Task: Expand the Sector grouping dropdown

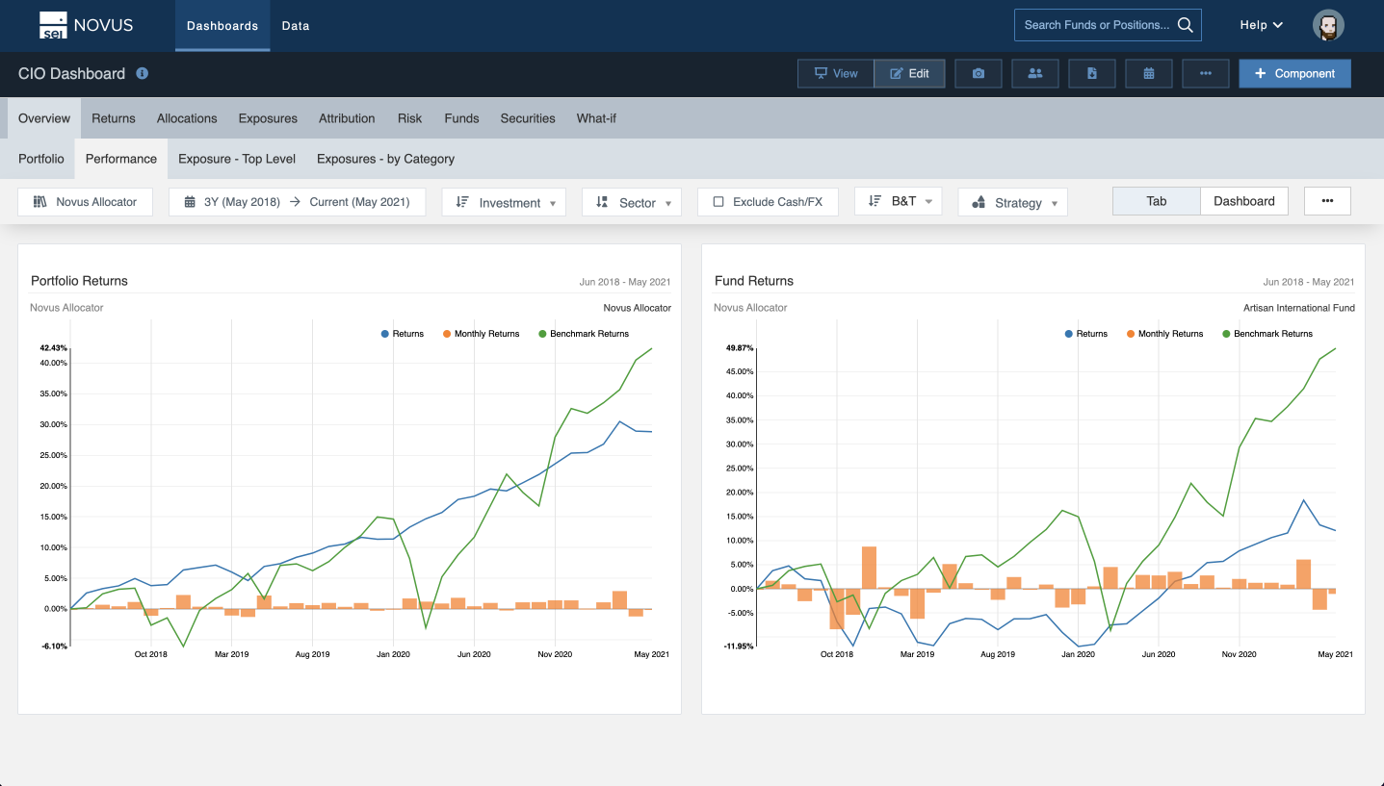Action: (x=632, y=201)
